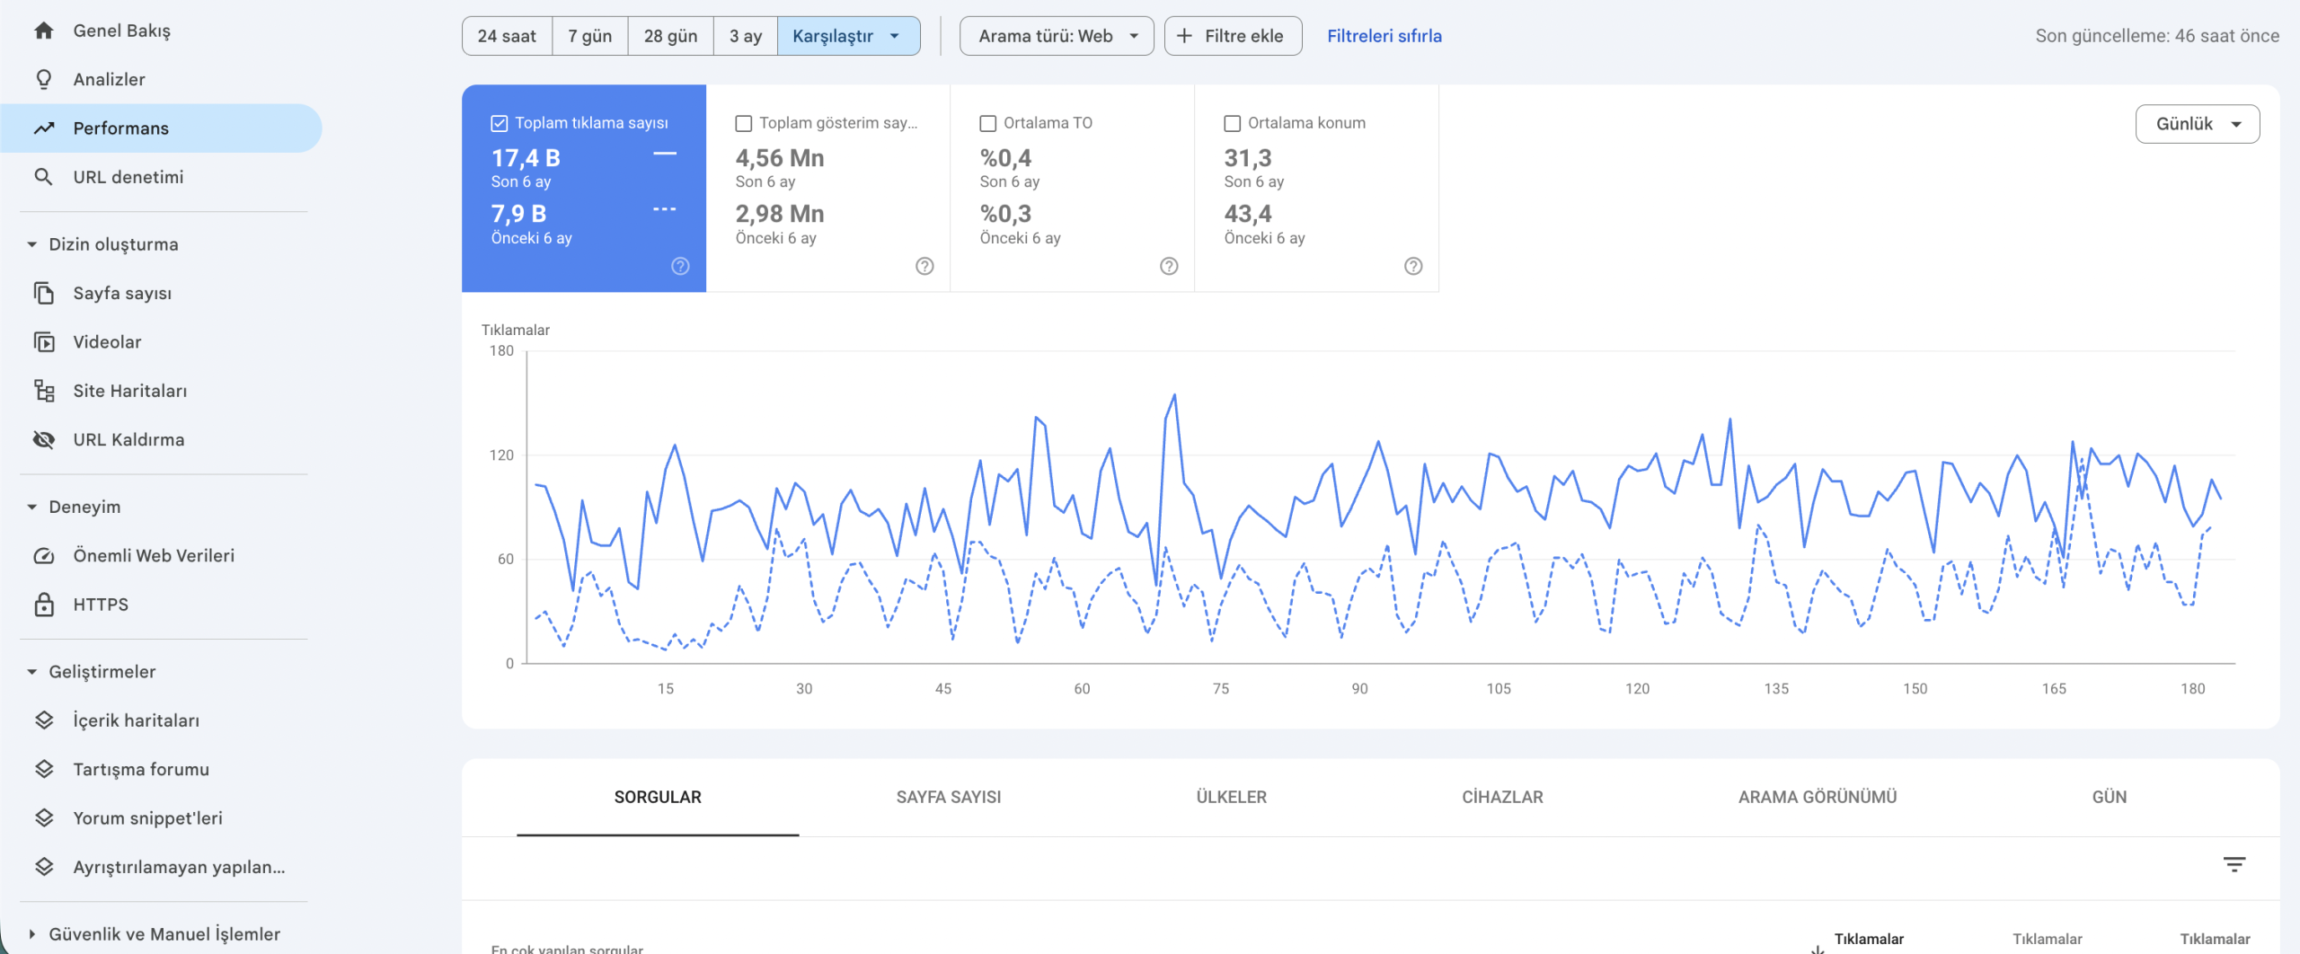Tick the Ortalama konum checkbox
2300x954 pixels.
1233,123
